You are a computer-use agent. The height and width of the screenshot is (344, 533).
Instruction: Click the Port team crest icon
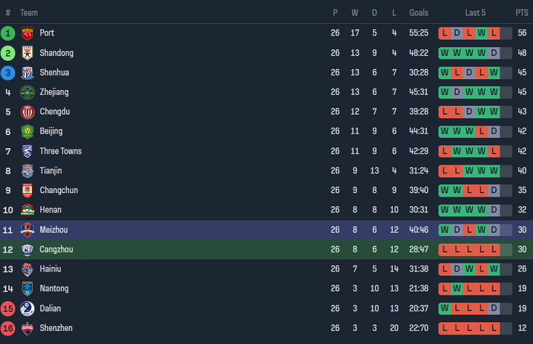point(27,33)
